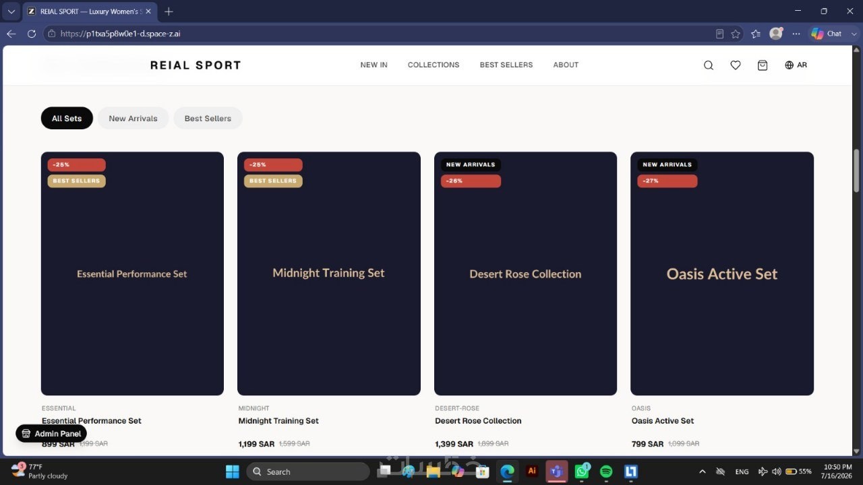Click the DESERT-ROSE category label

(457, 408)
